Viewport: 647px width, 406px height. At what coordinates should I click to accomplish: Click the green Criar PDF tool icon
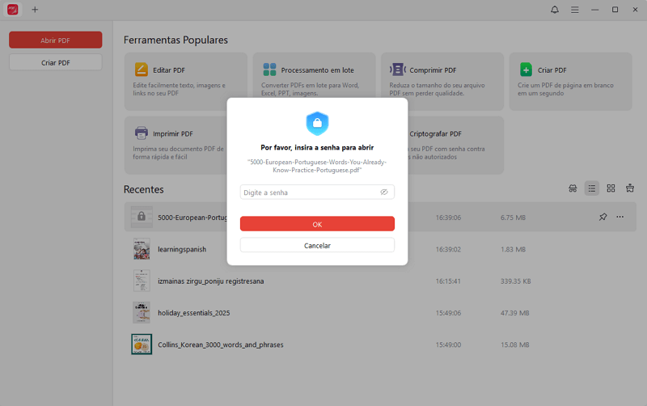tap(526, 70)
